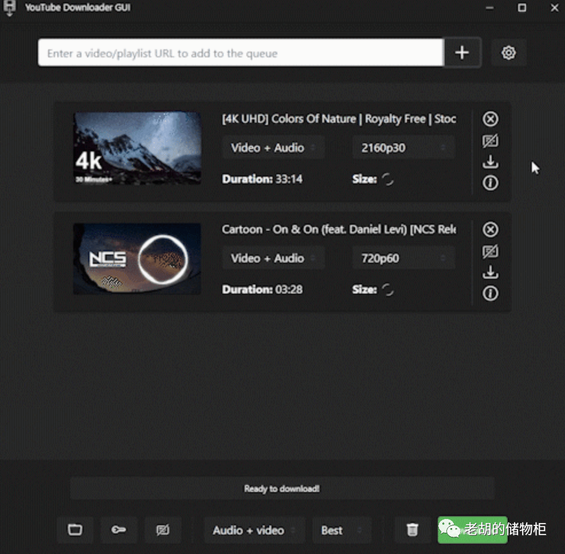
Task: Minimize the YouTube Downloader GUI window
Action: pos(490,7)
